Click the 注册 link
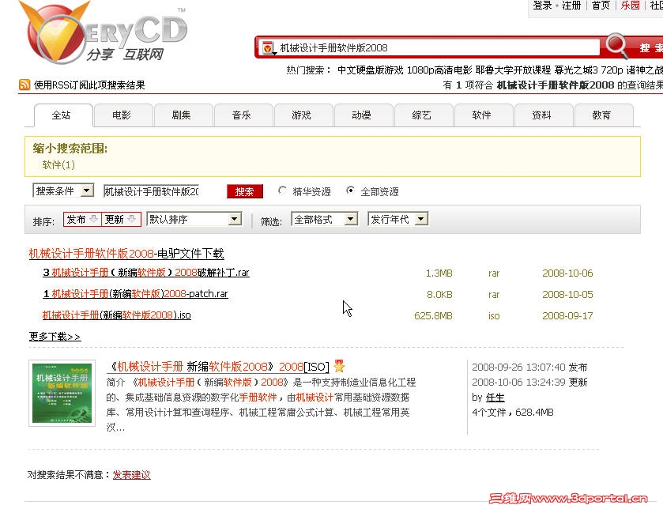 point(571,6)
